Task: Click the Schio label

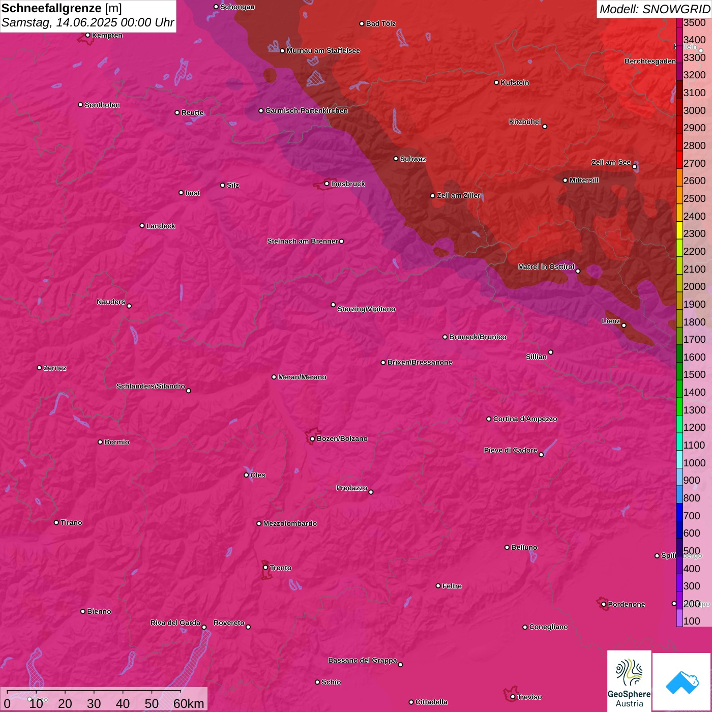Action: (331, 682)
